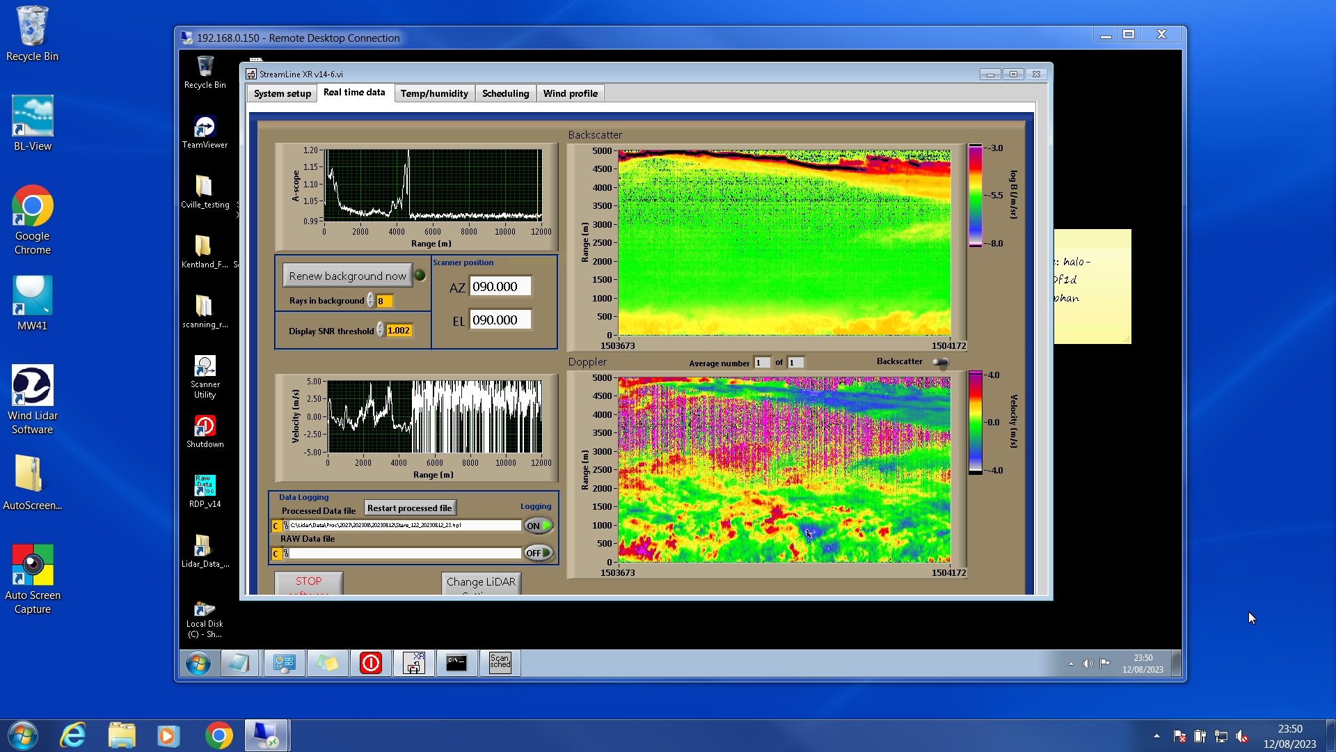Click the Rays in background stepper arrows
The width and height of the screenshot is (1336, 752).
371,301
